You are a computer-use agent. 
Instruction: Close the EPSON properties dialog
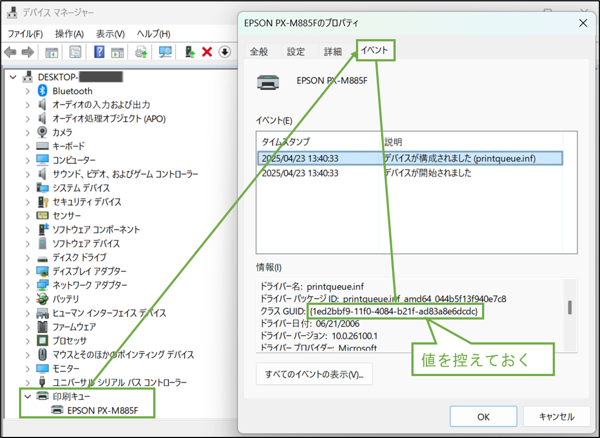point(583,23)
